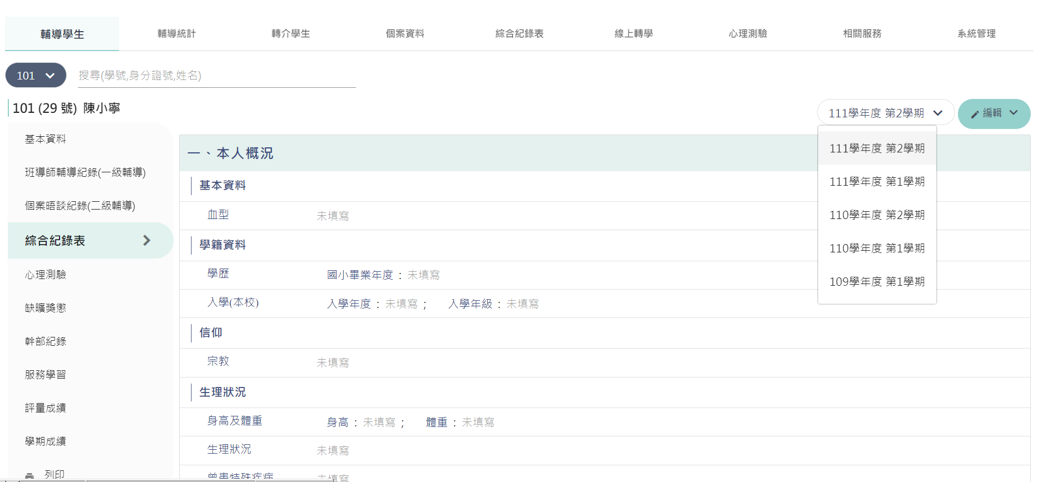This screenshot has width=1043, height=482.
Task: Open the 轉介學生 tab
Action: point(290,33)
